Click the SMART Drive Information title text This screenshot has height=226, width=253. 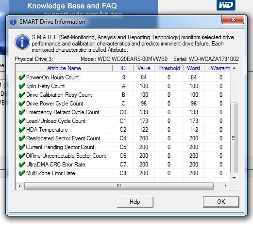pyautogui.click(x=52, y=22)
